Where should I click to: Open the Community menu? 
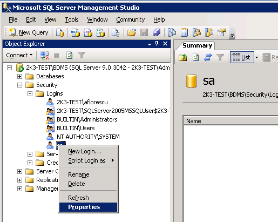click(x=131, y=19)
